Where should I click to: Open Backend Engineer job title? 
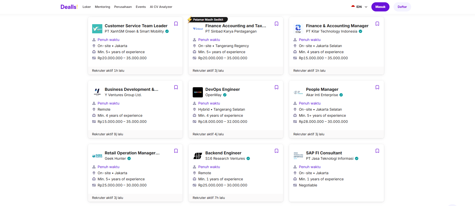point(223,153)
